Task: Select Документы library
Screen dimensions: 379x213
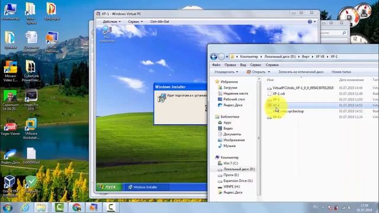Action: point(229,134)
